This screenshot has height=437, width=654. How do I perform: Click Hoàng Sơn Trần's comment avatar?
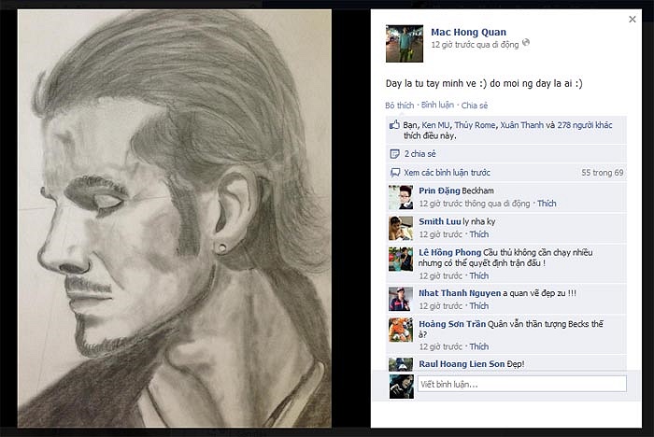click(x=401, y=330)
